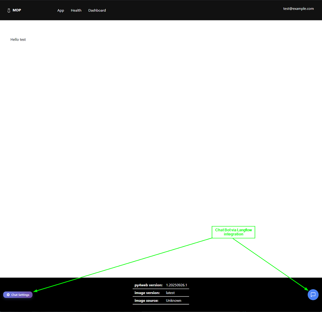Click the MDP brand name text
Image resolution: width=322 pixels, height=312 pixels.
tap(17, 10)
